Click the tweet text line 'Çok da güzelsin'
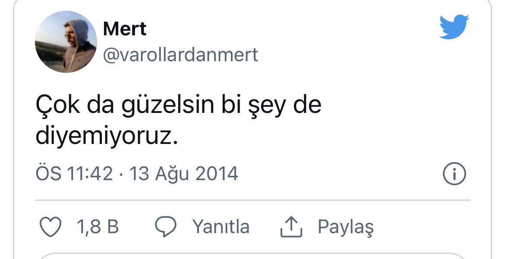Image resolution: width=505 pixels, height=259 pixels. (125, 105)
